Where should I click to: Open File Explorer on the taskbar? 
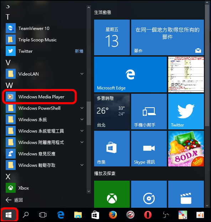(78, 215)
